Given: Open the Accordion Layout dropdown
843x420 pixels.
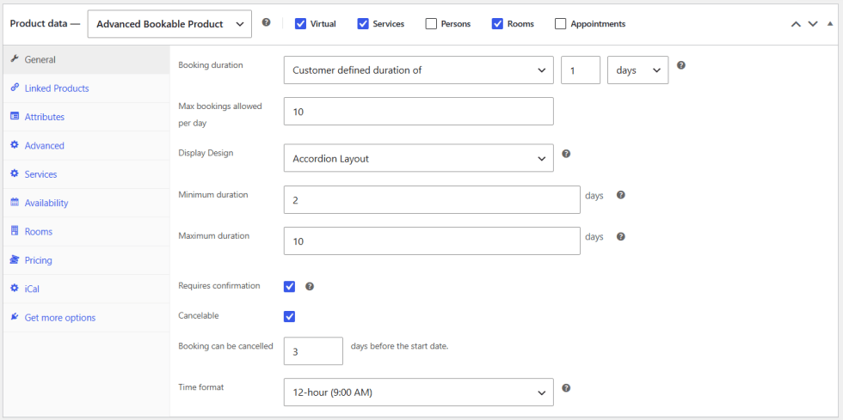Looking at the screenshot, I should click(419, 158).
